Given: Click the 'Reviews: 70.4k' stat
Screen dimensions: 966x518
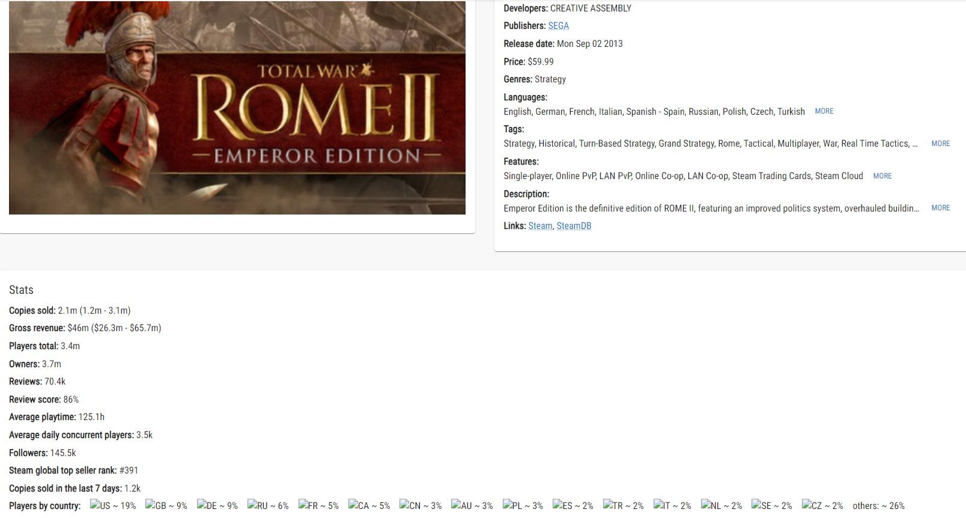Looking at the screenshot, I should click(x=37, y=382).
